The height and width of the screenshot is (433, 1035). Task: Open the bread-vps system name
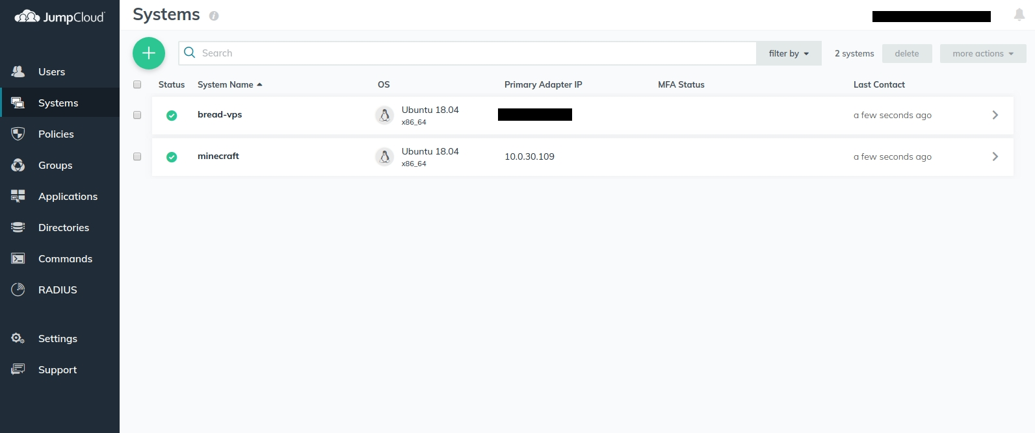(220, 114)
